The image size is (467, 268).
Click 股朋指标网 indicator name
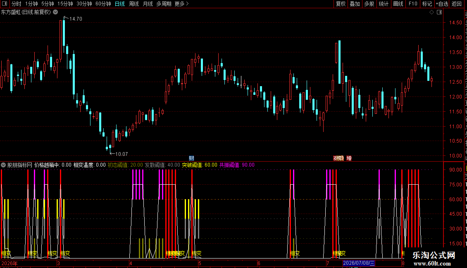pos(20,165)
